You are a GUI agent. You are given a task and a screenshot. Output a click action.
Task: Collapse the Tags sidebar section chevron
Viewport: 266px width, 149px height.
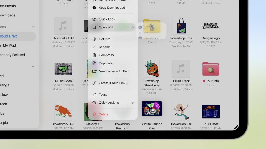(33, 66)
